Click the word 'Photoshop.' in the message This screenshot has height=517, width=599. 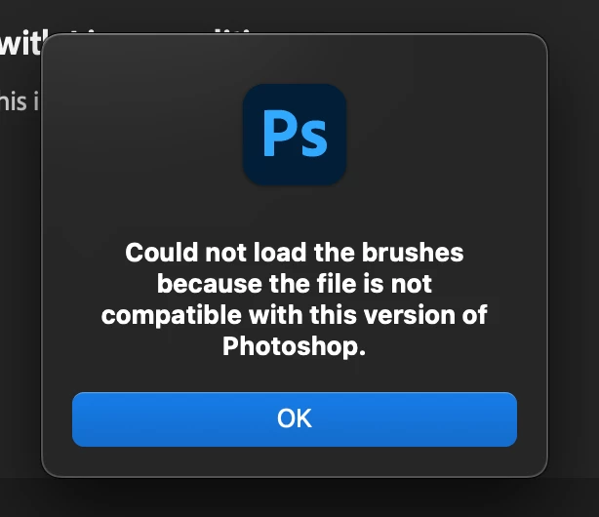295,346
